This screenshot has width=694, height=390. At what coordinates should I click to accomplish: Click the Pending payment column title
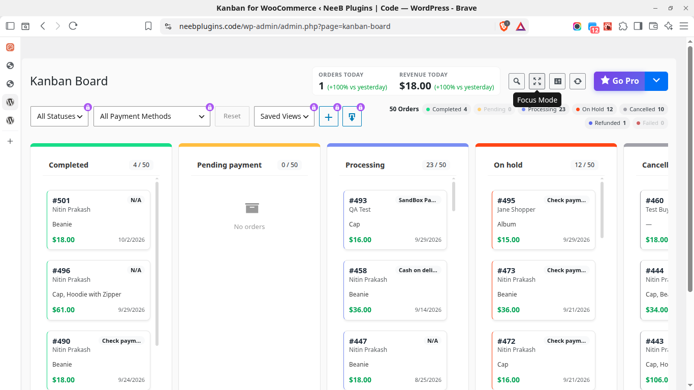coord(230,165)
